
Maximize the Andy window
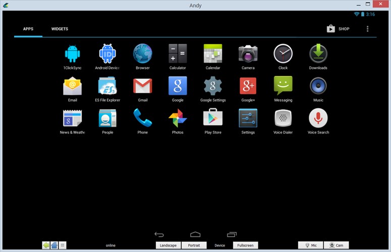pos(368,4)
